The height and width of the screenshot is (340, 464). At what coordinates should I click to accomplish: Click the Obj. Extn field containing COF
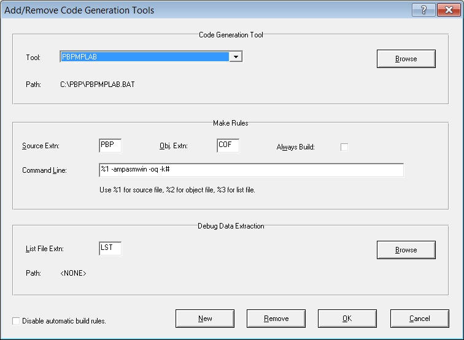[228, 146]
